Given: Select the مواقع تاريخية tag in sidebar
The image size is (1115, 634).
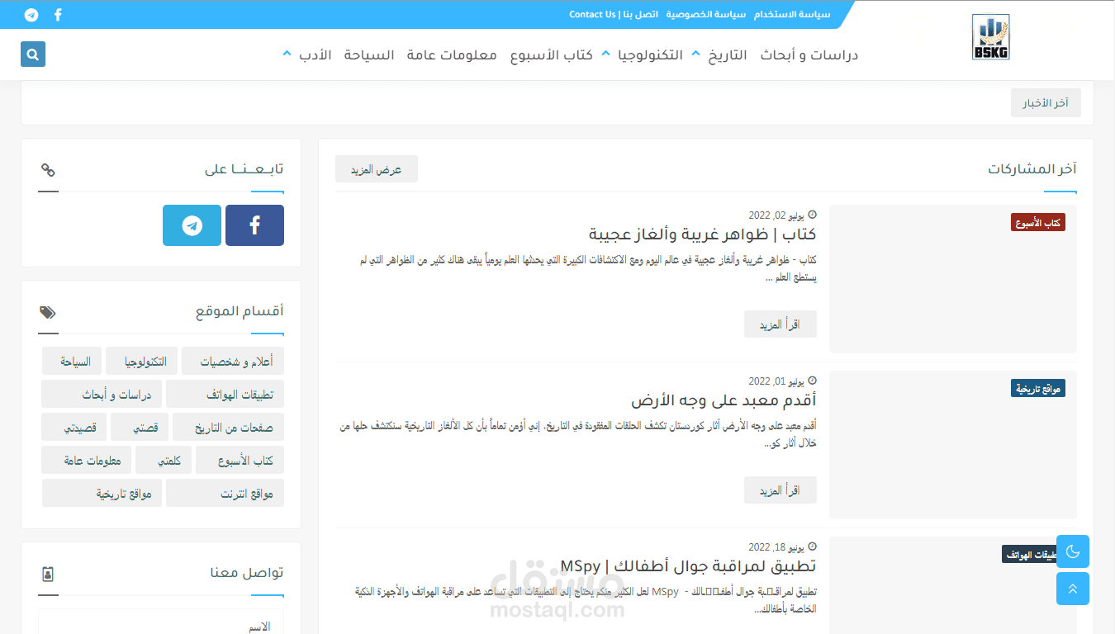Looking at the screenshot, I should click(102, 493).
